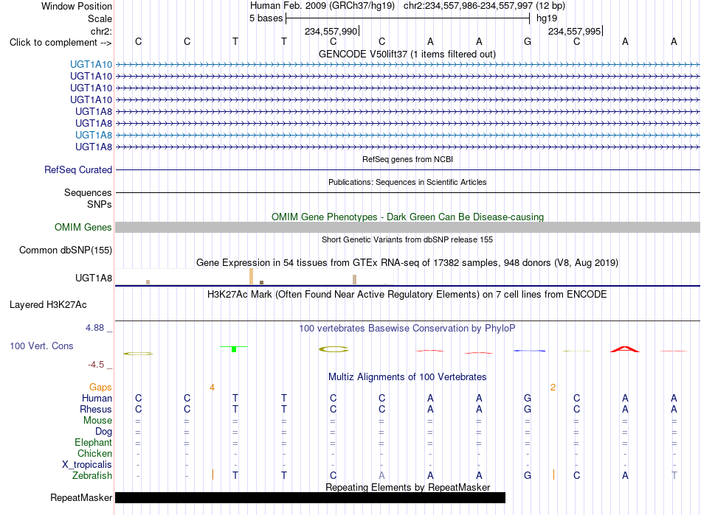The height and width of the screenshot is (515, 701).
Task: Click the 'chr2:234,557,986-234,557,997 (12 bp)' position text
Action: (484, 6)
